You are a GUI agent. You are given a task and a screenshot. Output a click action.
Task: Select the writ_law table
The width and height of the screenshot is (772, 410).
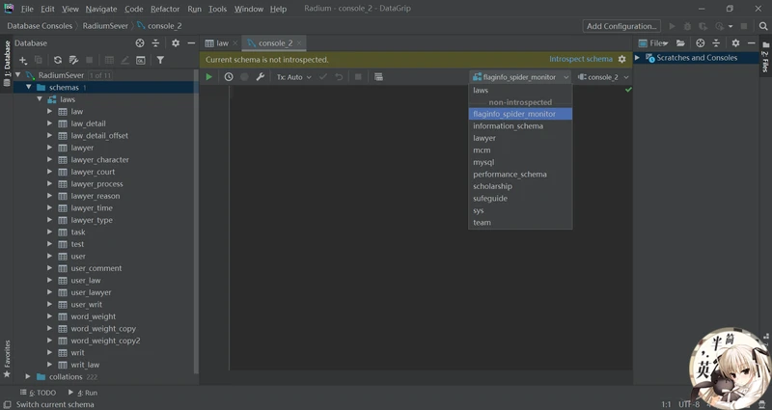pyautogui.click(x=85, y=365)
